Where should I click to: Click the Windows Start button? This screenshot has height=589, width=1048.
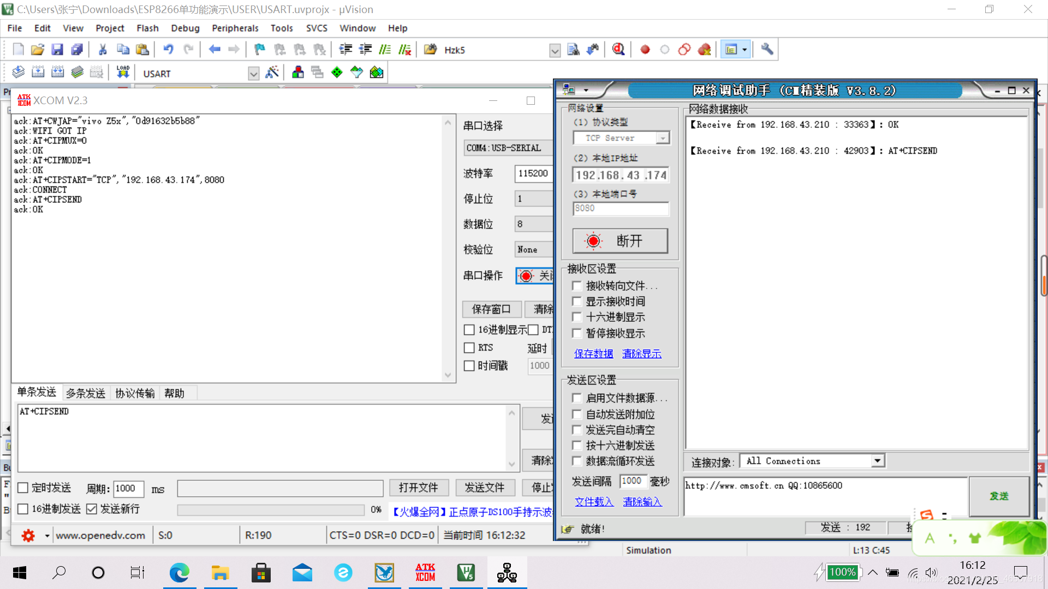coord(20,573)
